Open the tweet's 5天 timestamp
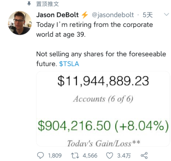Image resolution: width=171 pixels, height=161 pixels. 148,15
